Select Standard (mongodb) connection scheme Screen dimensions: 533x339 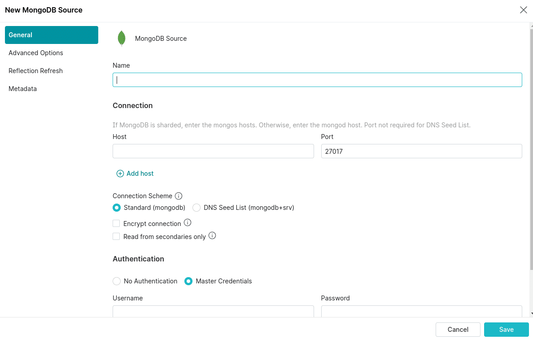pos(117,208)
